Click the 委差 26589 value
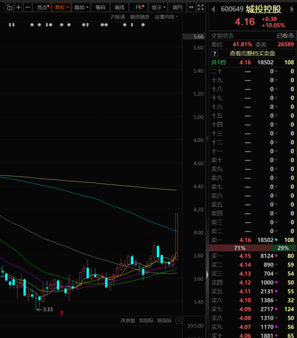The height and width of the screenshot is (338, 297). coord(286,44)
